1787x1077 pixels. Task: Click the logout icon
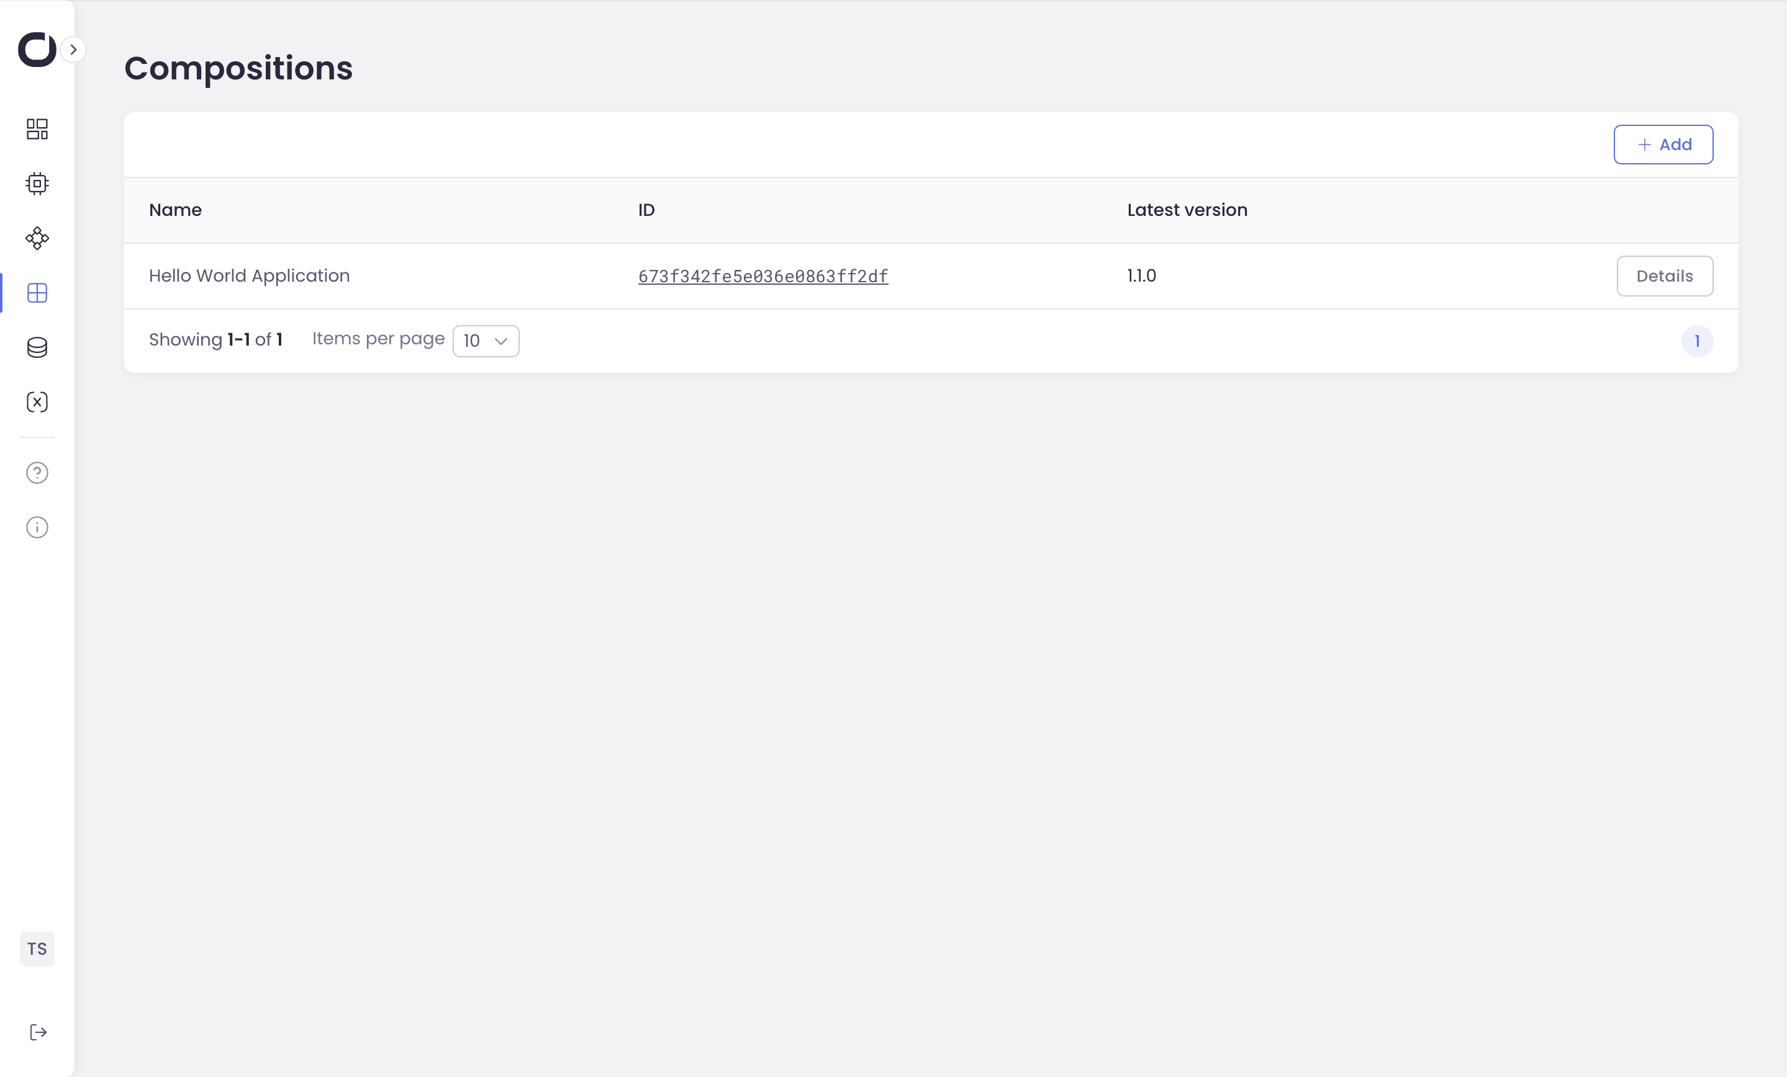coord(38,1032)
